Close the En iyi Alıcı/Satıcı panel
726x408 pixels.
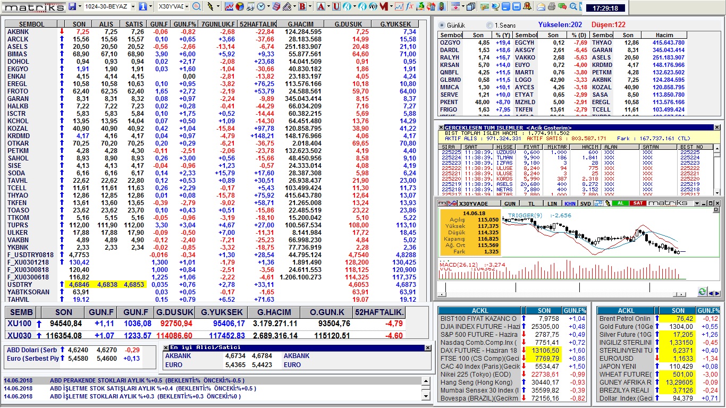point(427,347)
